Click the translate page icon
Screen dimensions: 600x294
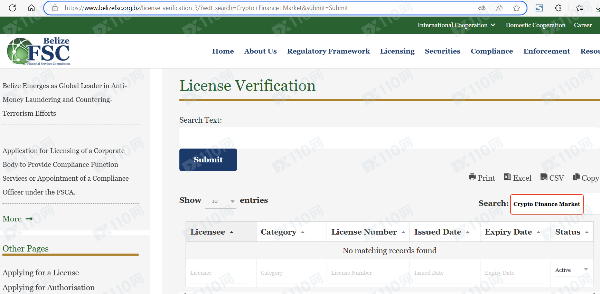click(482, 8)
